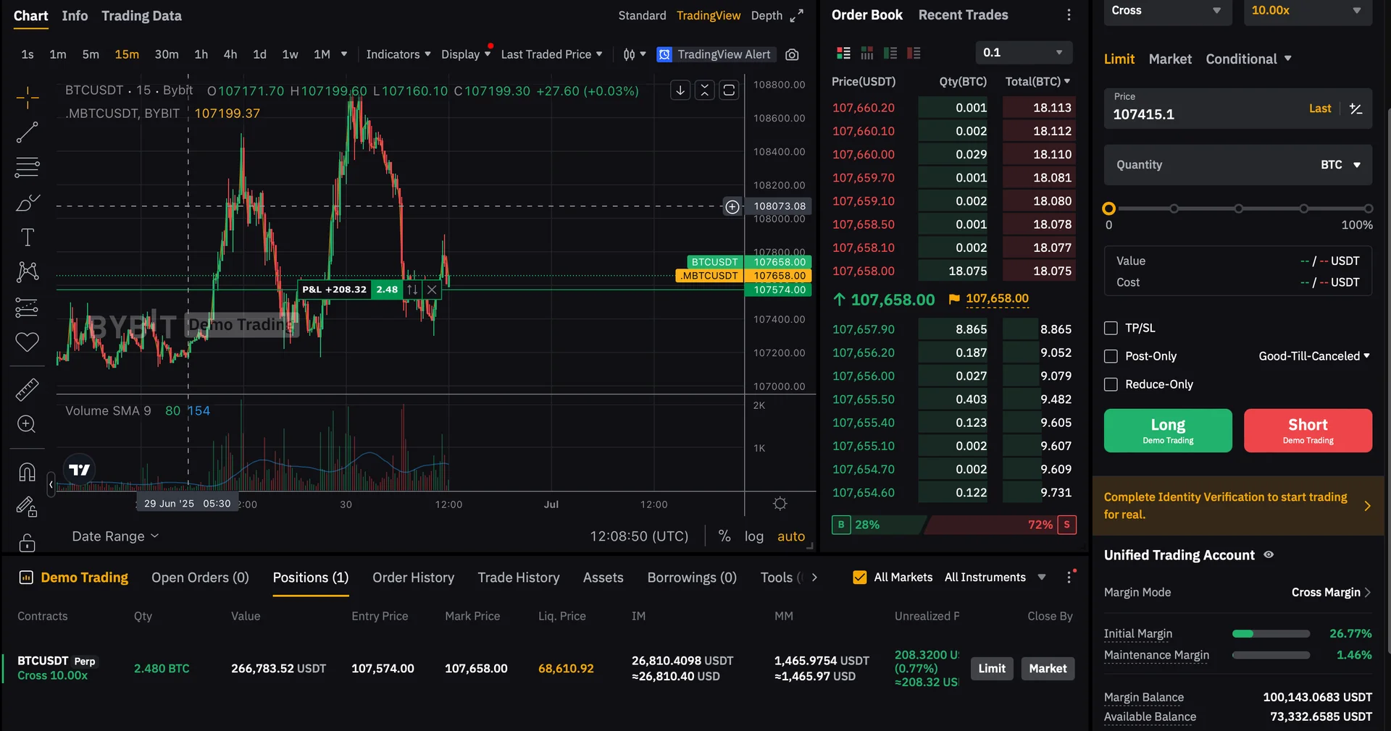Select the crosshair cursor tool
This screenshot has width=1391, height=731.
(27, 98)
